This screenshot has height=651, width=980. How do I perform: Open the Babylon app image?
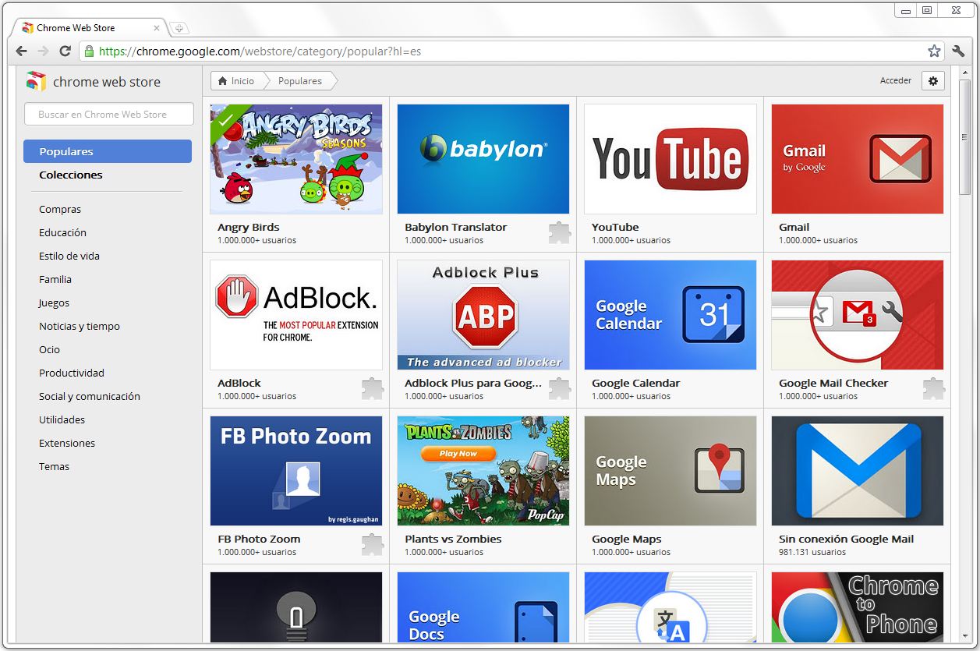point(483,159)
